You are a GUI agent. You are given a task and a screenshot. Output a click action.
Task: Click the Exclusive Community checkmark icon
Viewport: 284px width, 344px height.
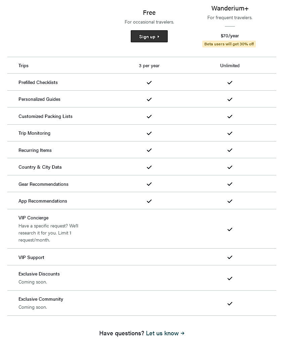(230, 304)
